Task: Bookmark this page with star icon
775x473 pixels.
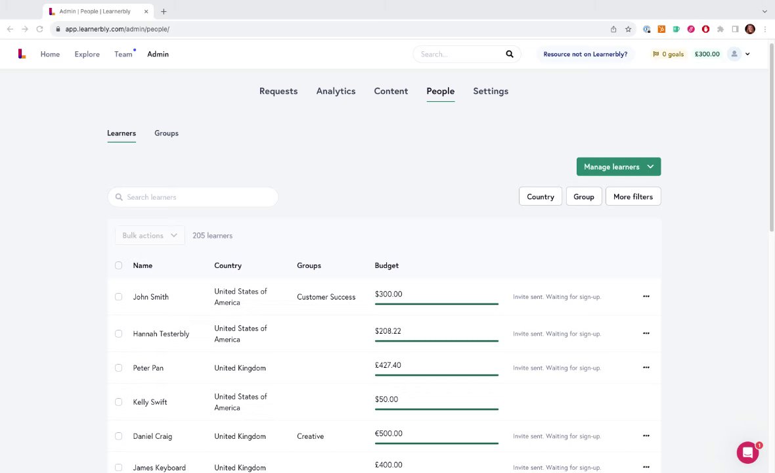Action: coord(628,30)
